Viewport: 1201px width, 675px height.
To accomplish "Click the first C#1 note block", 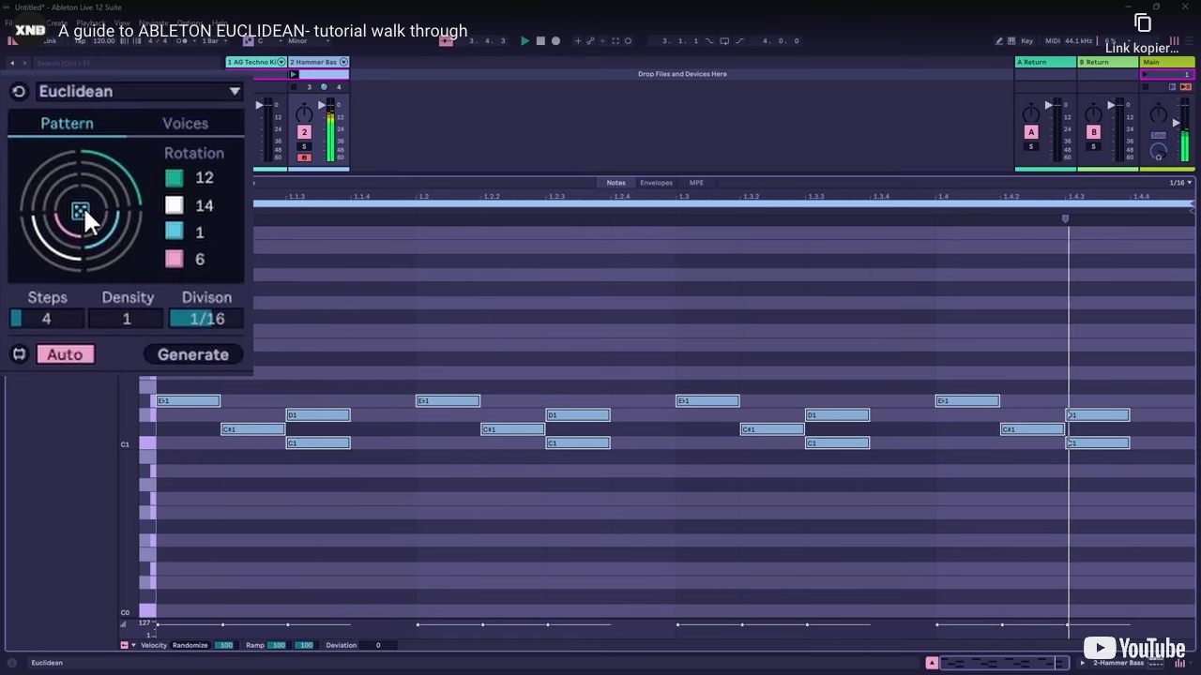I will pos(252,429).
